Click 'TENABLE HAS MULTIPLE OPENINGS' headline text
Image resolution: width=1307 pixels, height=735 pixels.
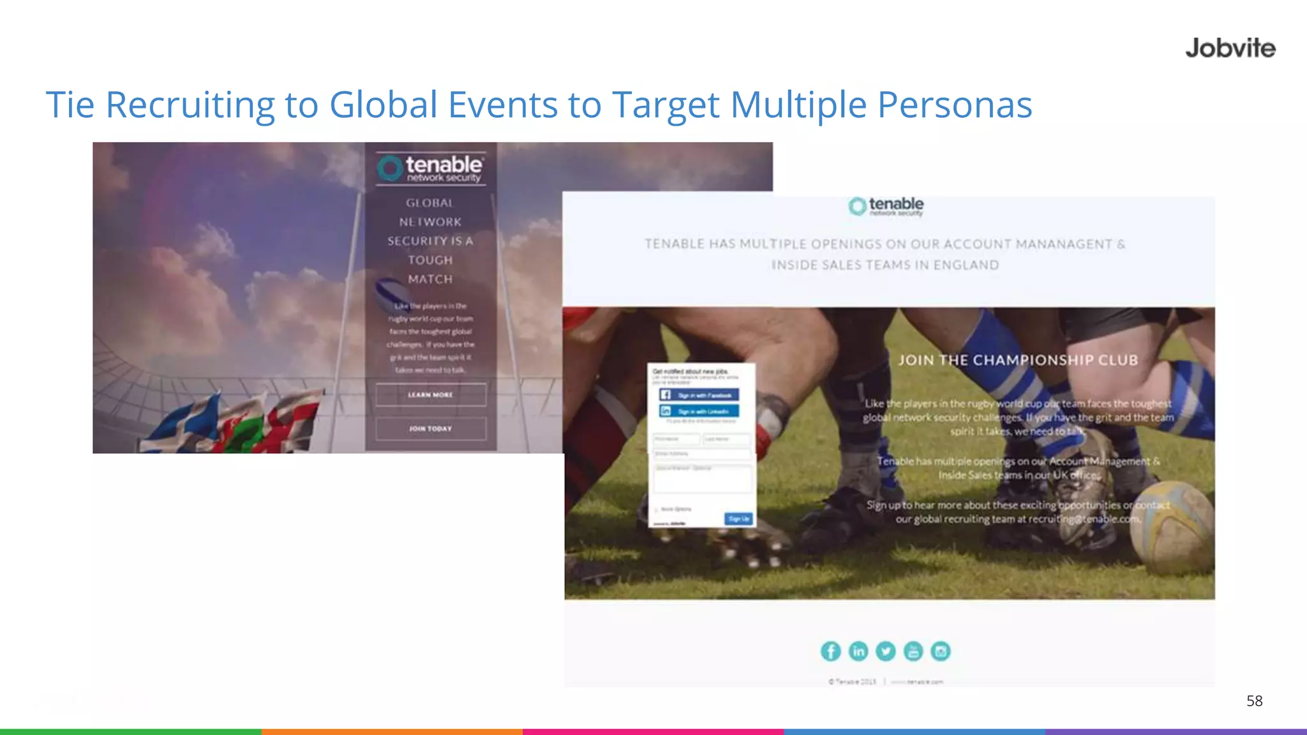885,254
